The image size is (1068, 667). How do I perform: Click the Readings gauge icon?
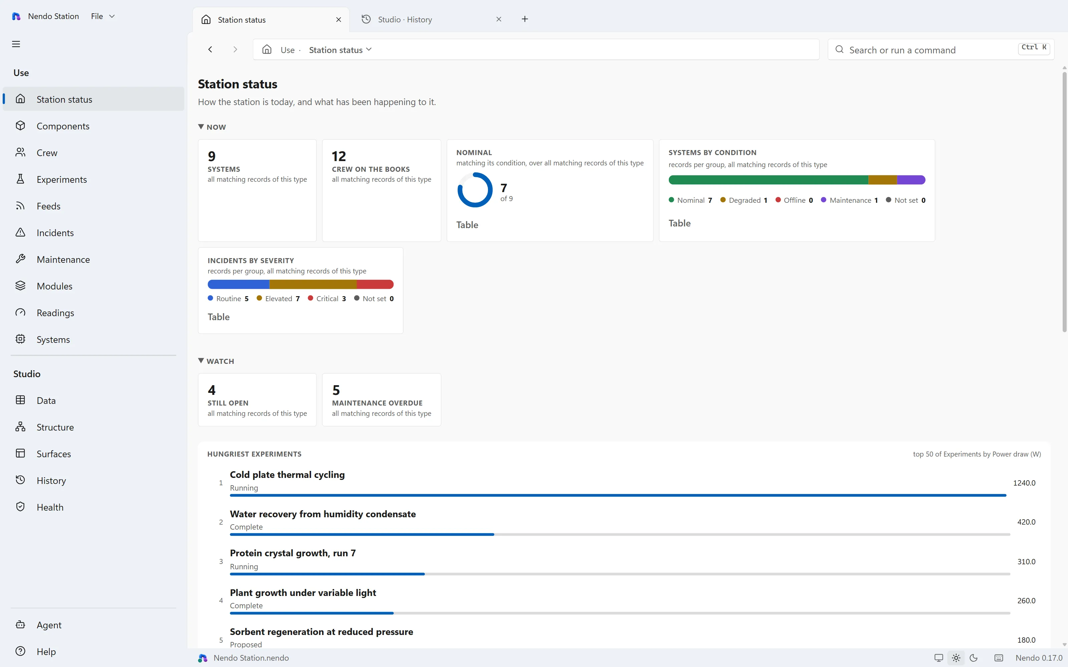(x=20, y=312)
